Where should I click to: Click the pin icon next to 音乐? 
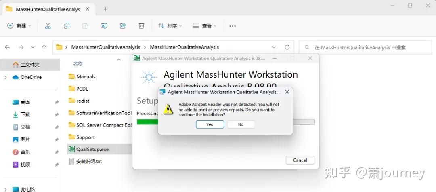click(x=57, y=152)
